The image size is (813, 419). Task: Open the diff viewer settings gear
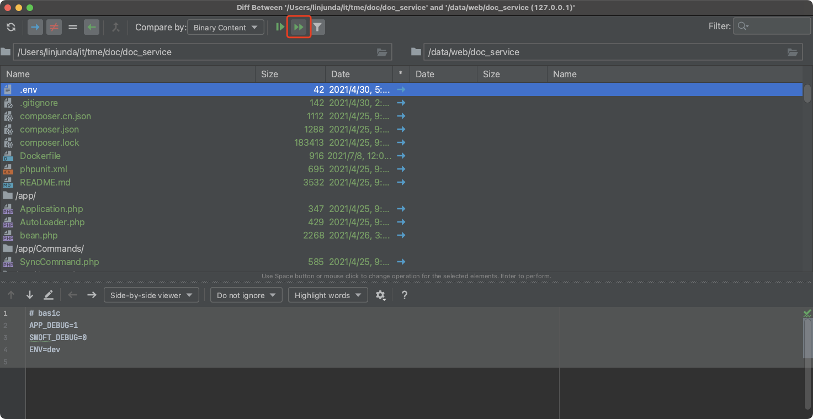(x=380, y=295)
